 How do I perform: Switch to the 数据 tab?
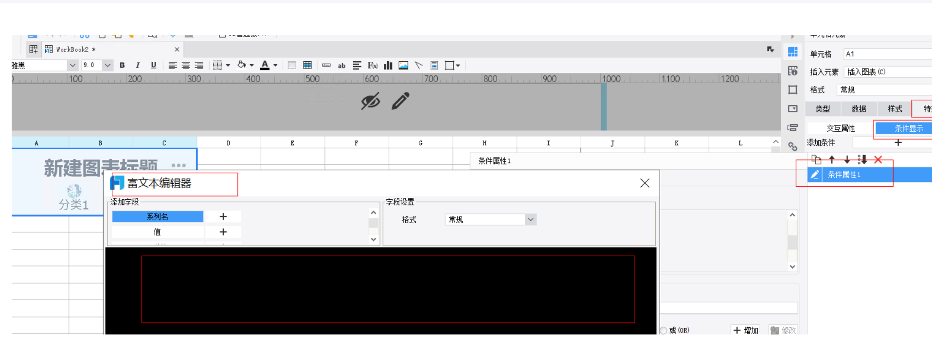(x=859, y=109)
